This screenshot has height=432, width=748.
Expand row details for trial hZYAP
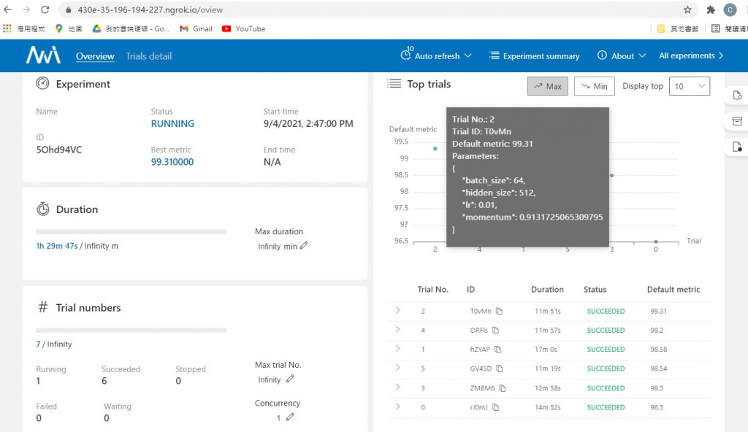coord(397,349)
